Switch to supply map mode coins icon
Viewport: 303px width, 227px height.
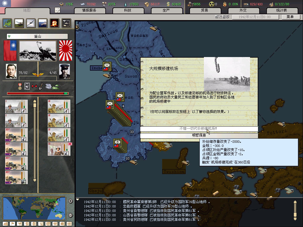[x=34, y=224]
